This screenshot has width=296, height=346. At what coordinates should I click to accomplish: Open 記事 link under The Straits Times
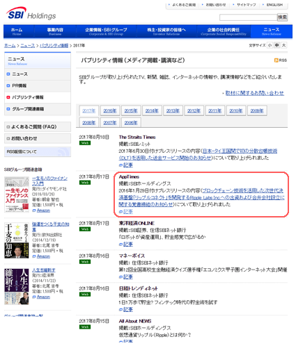[127, 165]
